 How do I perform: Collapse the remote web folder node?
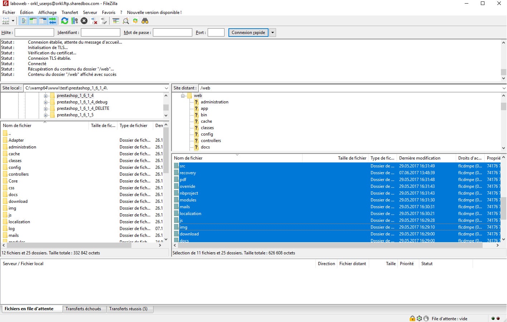pyautogui.click(x=183, y=96)
